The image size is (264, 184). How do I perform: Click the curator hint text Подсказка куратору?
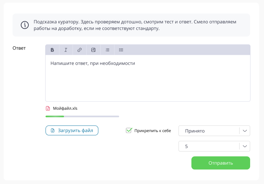click(135, 25)
